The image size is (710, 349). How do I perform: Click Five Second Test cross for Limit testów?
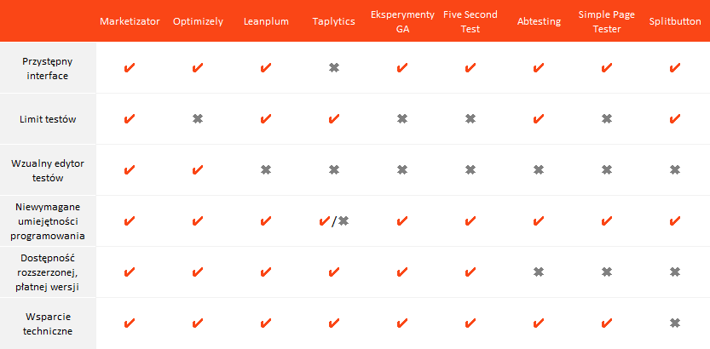(x=470, y=119)
